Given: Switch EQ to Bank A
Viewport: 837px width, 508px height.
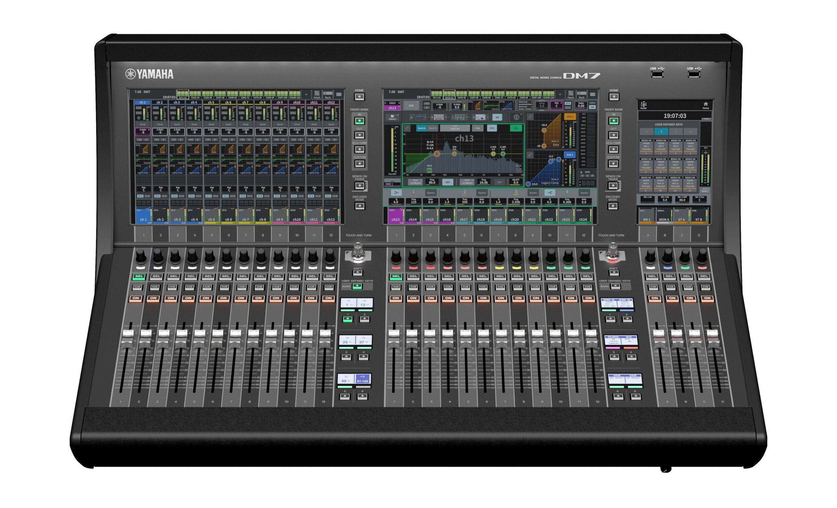Looking at the screenshot, I should point(421,128).
